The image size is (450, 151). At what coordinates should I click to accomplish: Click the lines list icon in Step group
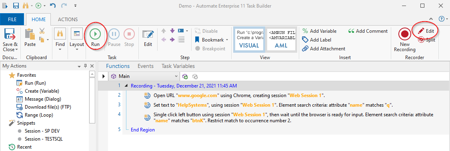click(181, 40)
